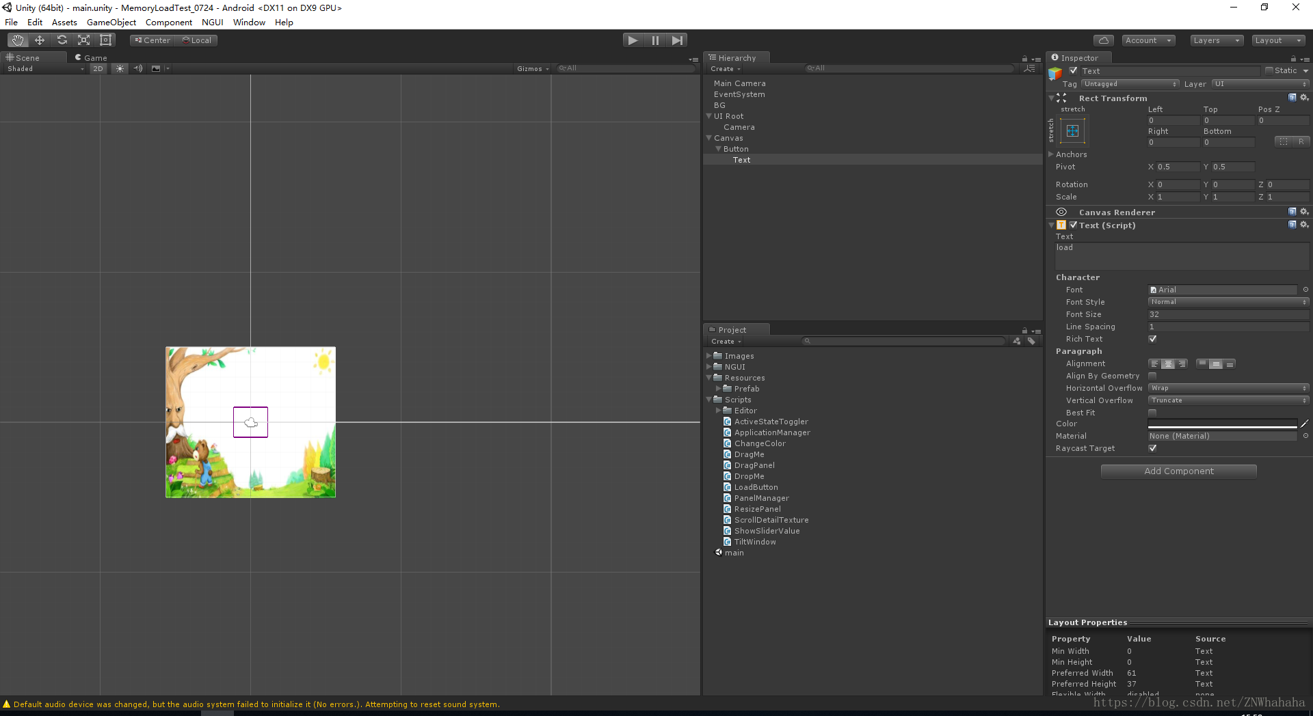Disable the Text (Script) component checkbox

pyautogui.click(x=1074, y=225)
